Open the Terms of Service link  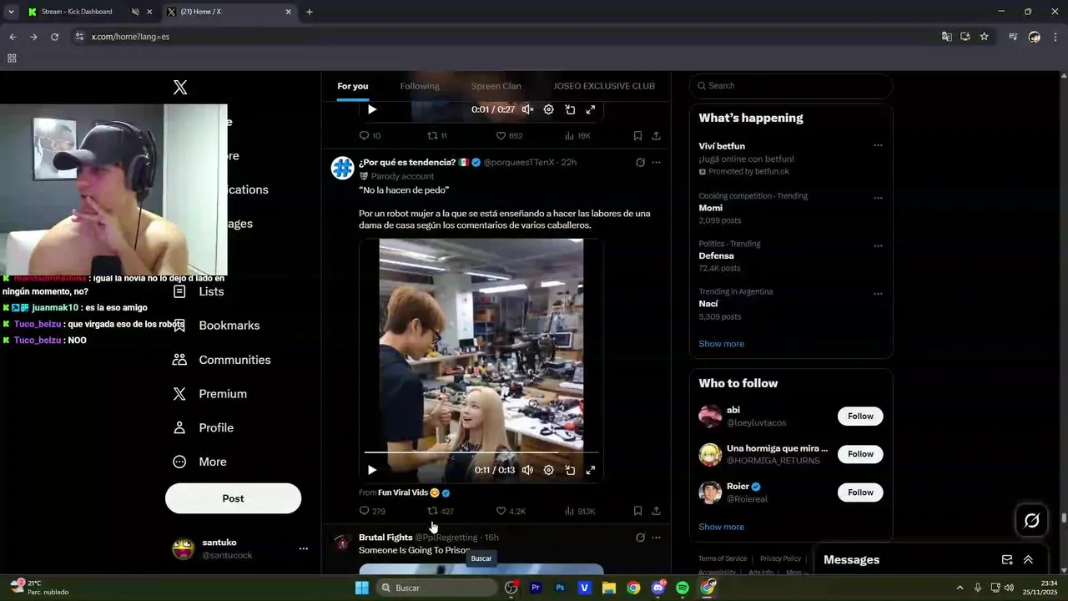coord(723,558)
